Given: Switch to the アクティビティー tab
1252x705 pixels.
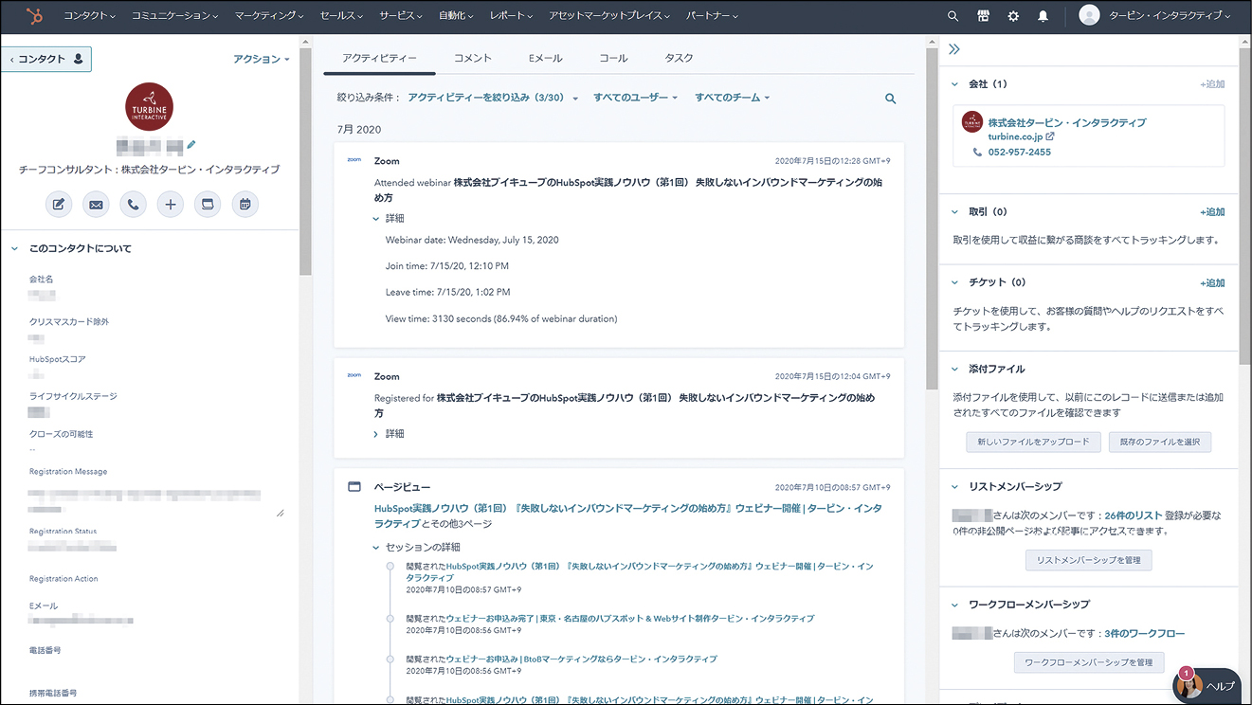Looking at the screenshot, I should 379,59.
